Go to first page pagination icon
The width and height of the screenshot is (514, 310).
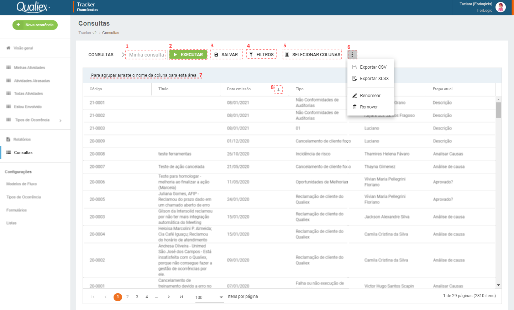pyautogui.click(x=93, y=297)
